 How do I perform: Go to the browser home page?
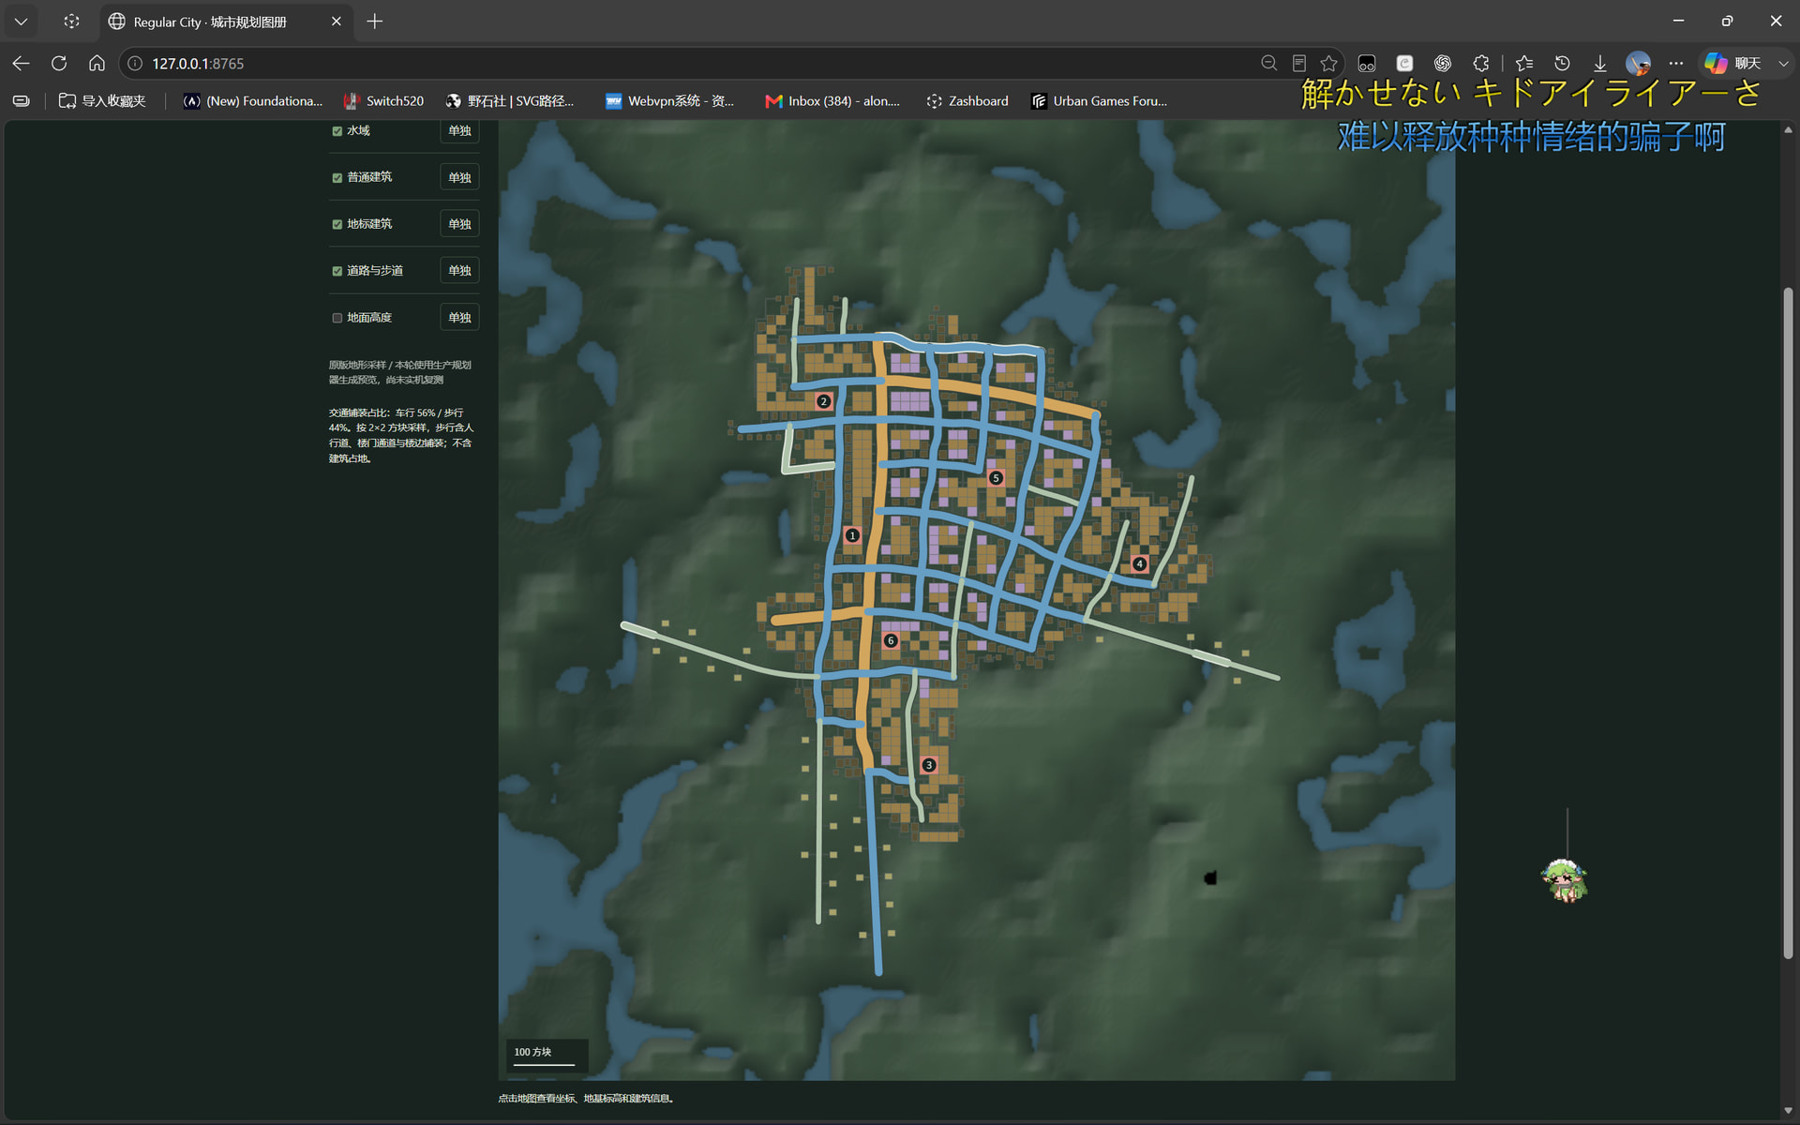pyautogui.click(x=97, y=63)
